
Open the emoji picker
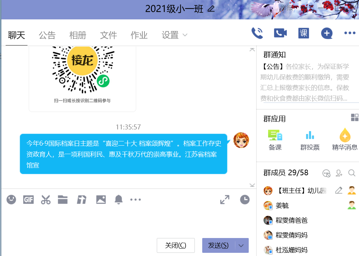pyautogui.click(x=11, y=199)
